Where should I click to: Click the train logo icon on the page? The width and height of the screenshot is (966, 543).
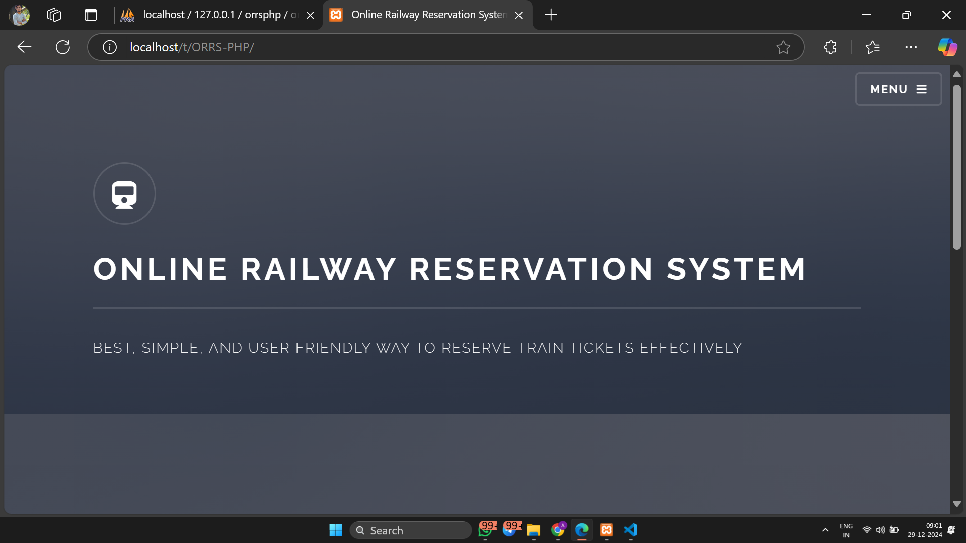point(124,193)
